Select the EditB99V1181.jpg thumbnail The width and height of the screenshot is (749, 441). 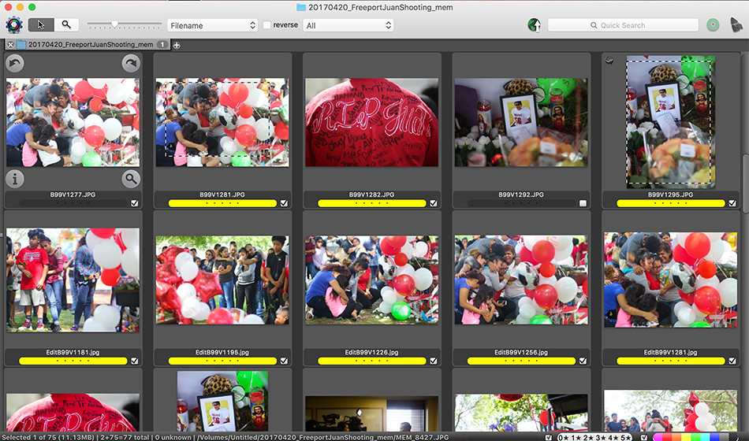73,280
